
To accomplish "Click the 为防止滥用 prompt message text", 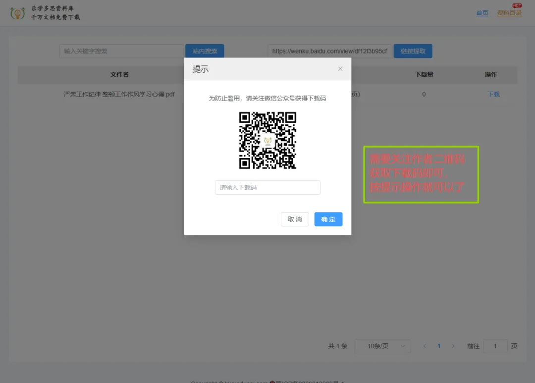I will (267, 98).
